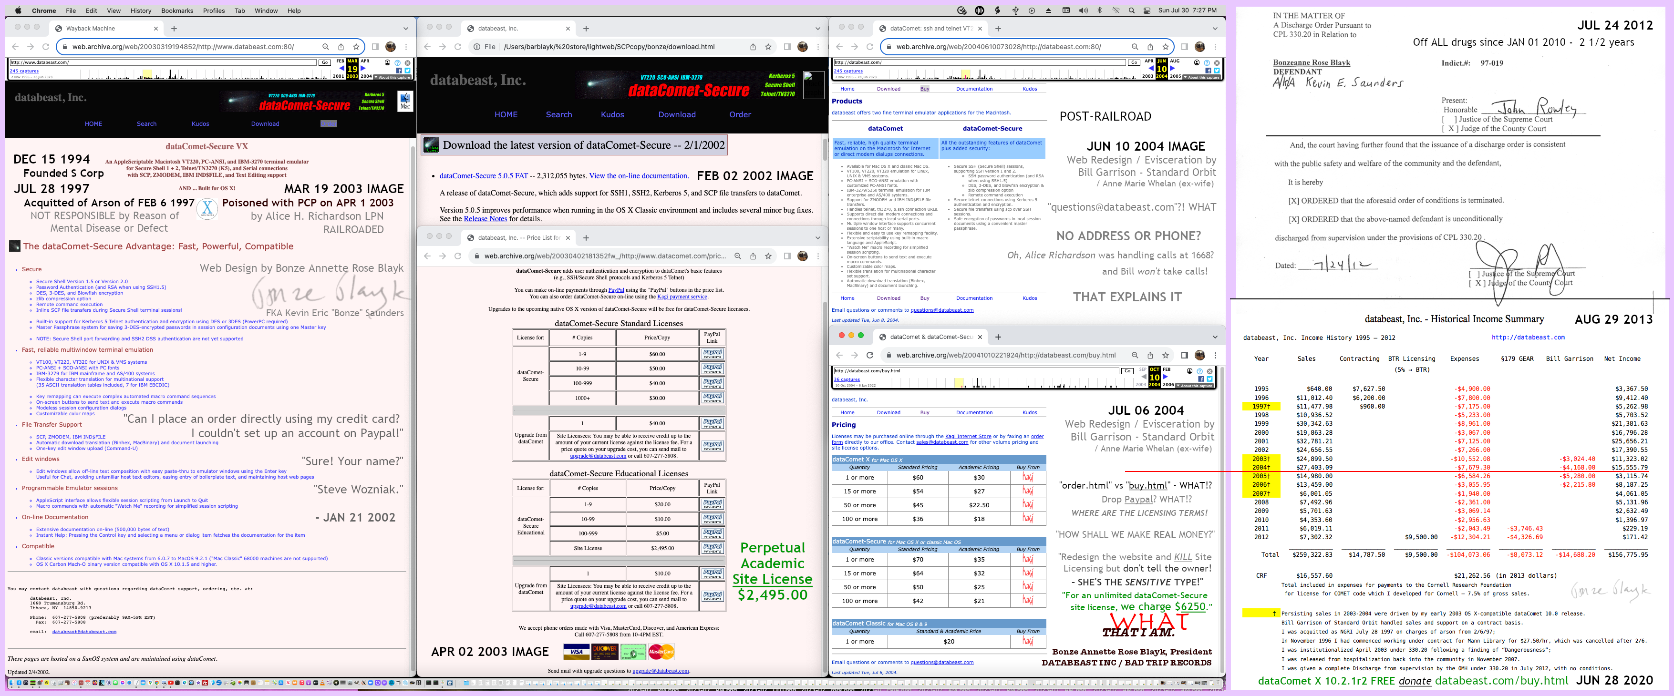Open the '36 captures' link in buy.html window
The height and width of the screenshot is (696, 1674).
[847, 379]
